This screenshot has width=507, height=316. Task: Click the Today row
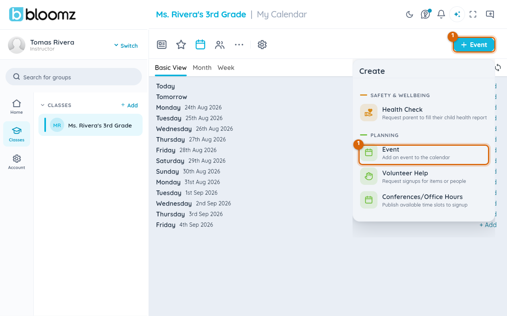(166, 86)
